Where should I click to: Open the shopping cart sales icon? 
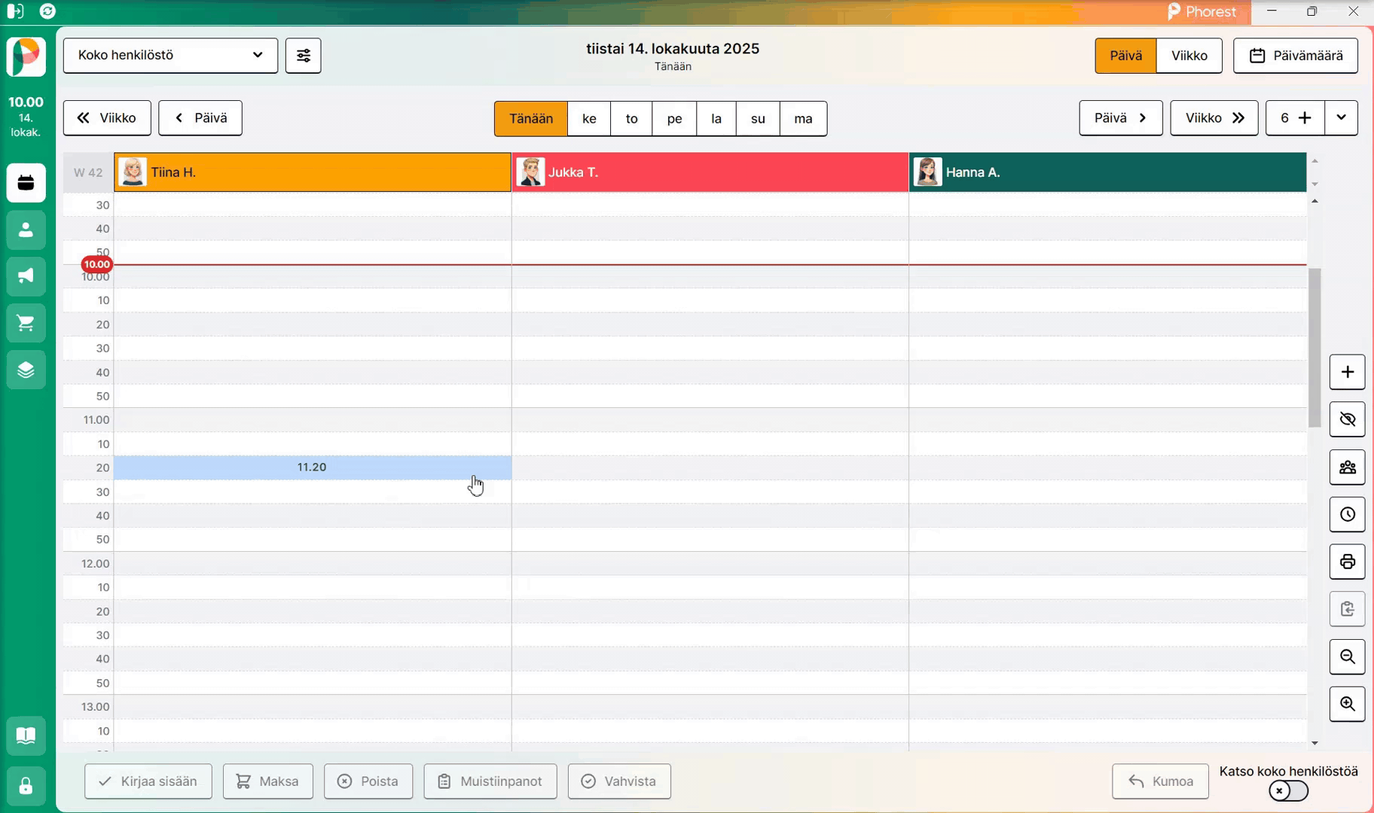pos(26,323)
